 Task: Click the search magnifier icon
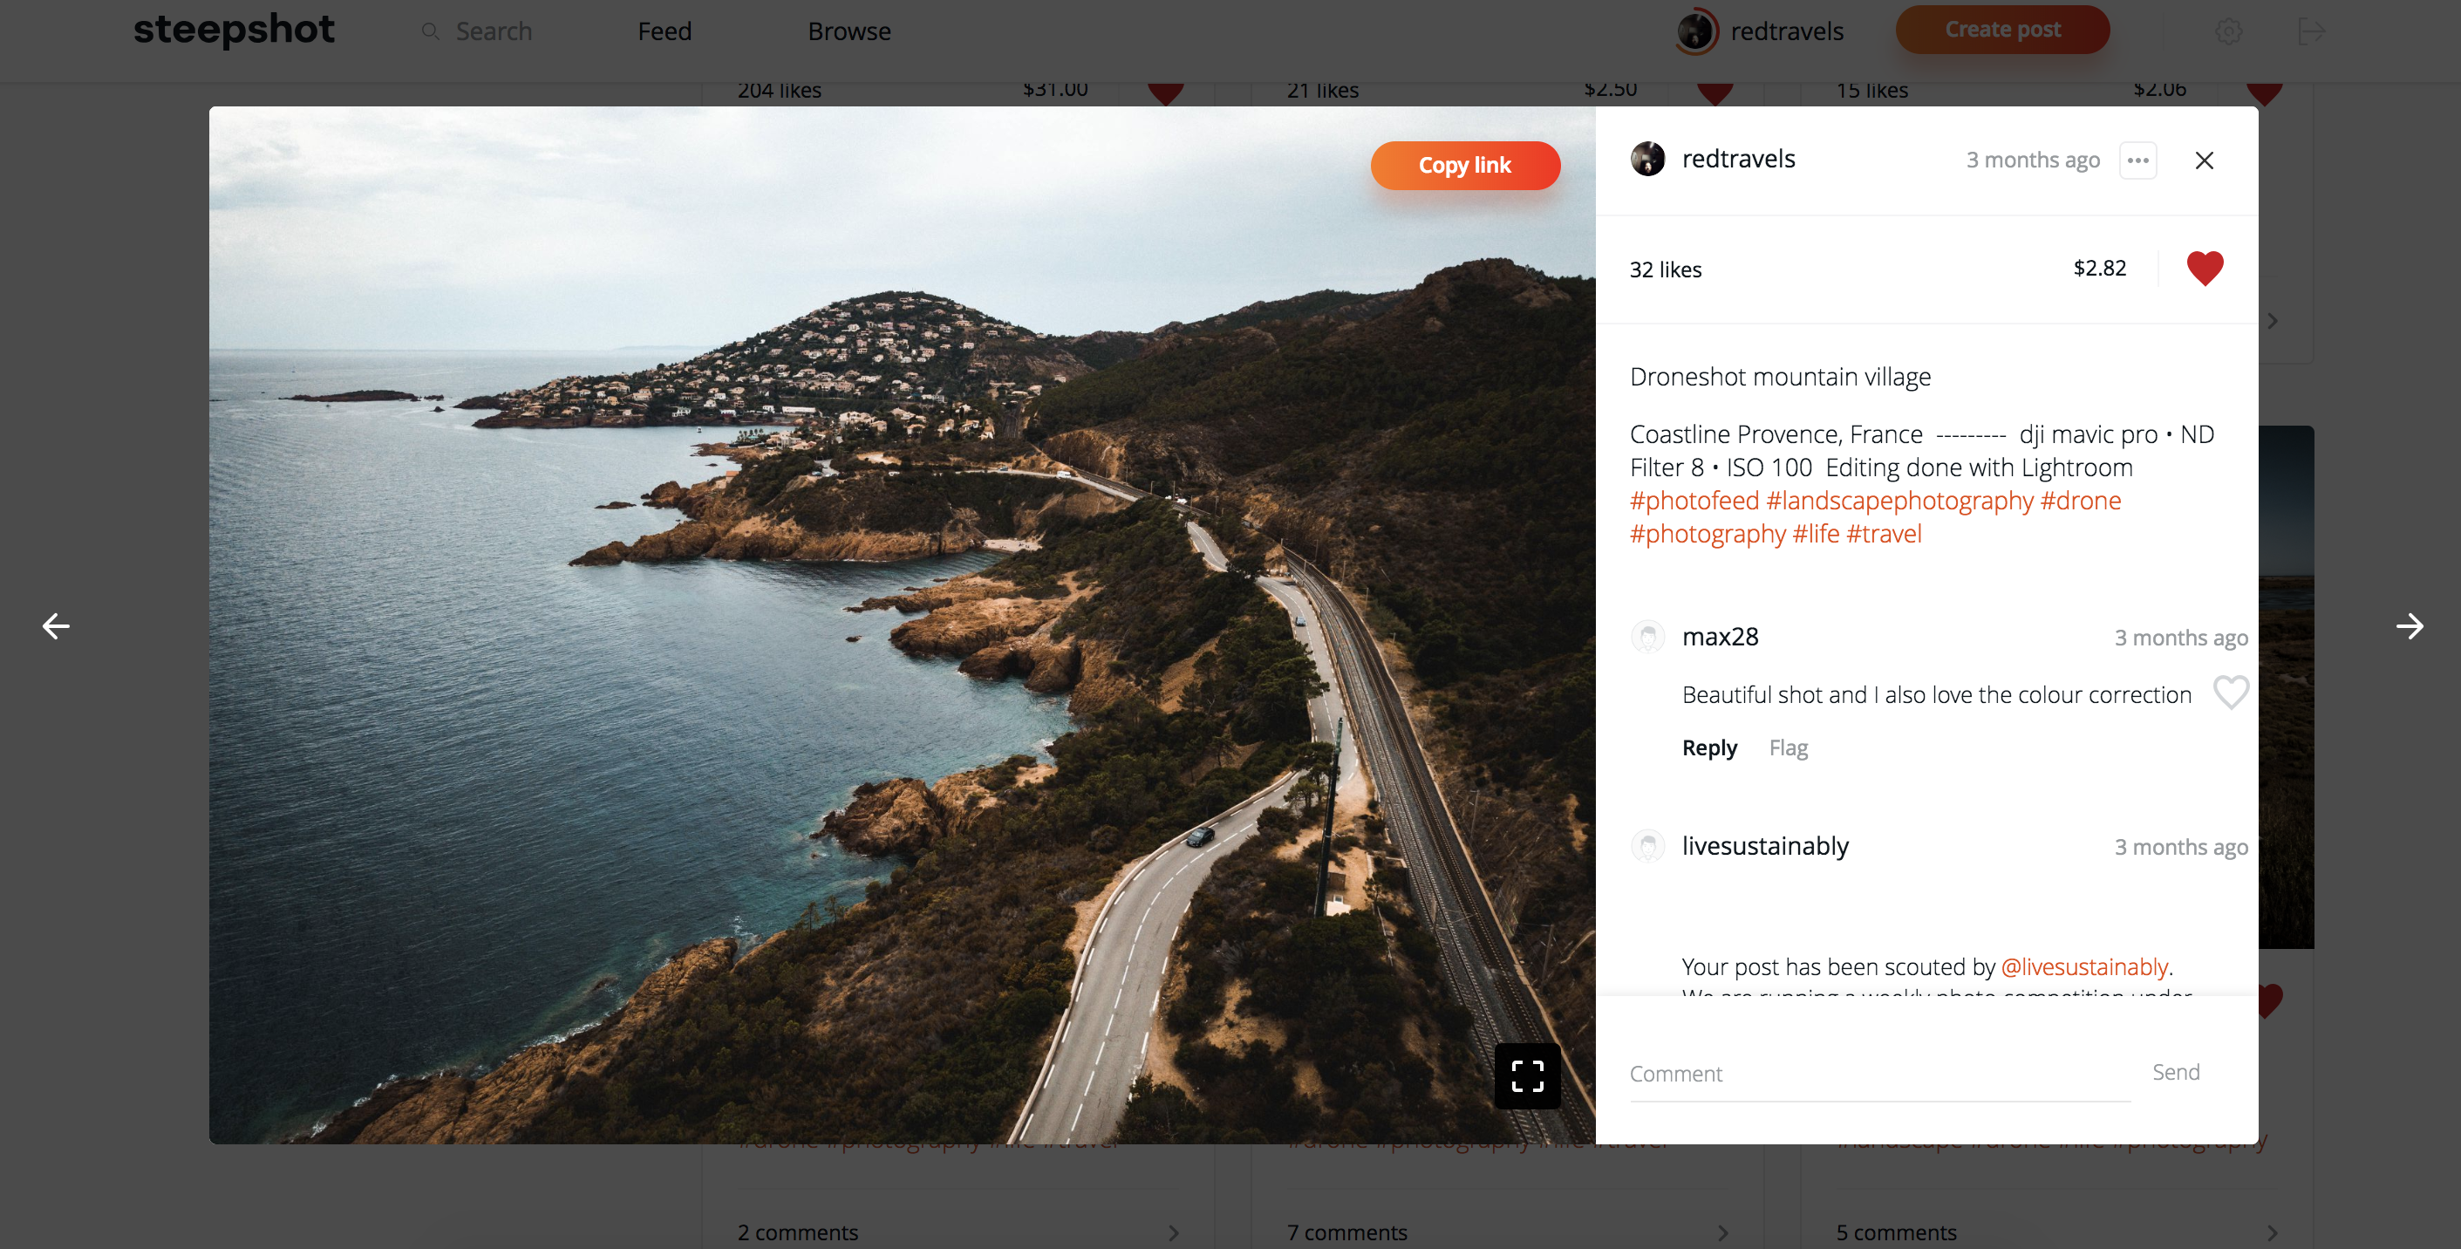coord(430,31)
